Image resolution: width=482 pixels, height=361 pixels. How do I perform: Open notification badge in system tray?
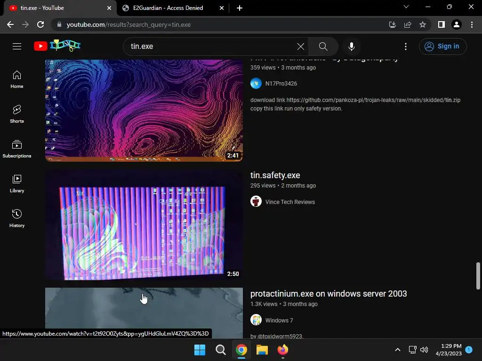pos(469,350)
